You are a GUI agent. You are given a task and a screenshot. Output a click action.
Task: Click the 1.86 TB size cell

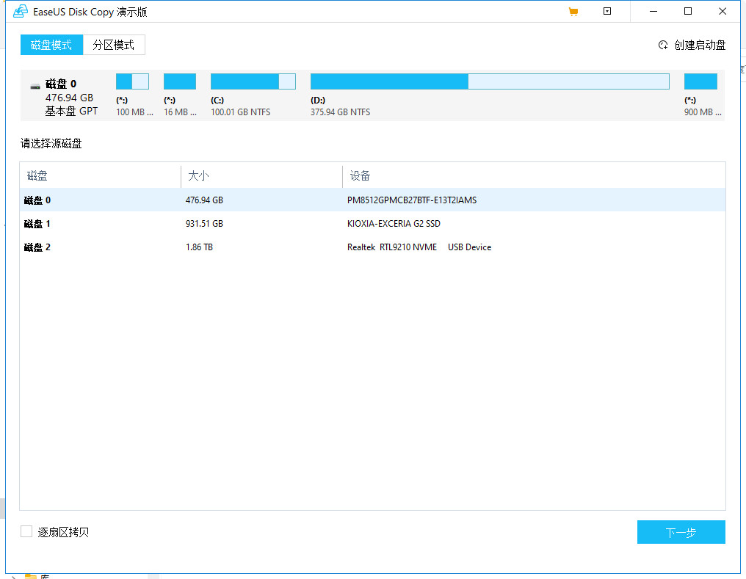pyautogui.click(x=199, y=247)
